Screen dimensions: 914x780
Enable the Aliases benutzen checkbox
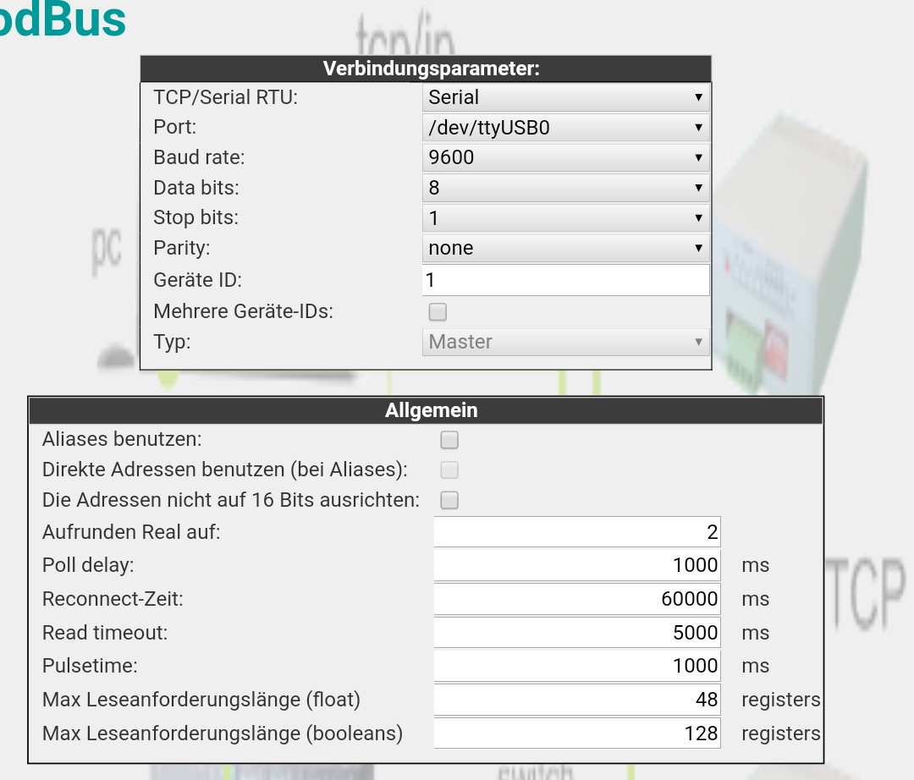449,440
